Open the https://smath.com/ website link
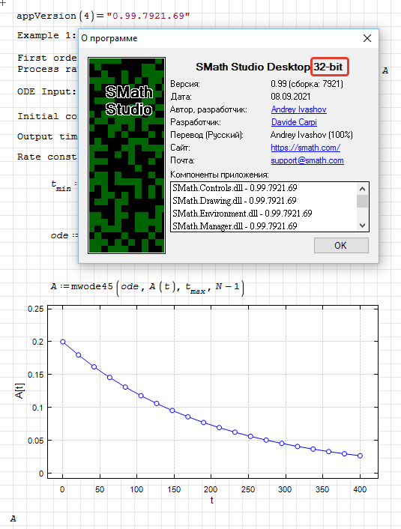Viewport: 401px width, 529px height. 306,148
